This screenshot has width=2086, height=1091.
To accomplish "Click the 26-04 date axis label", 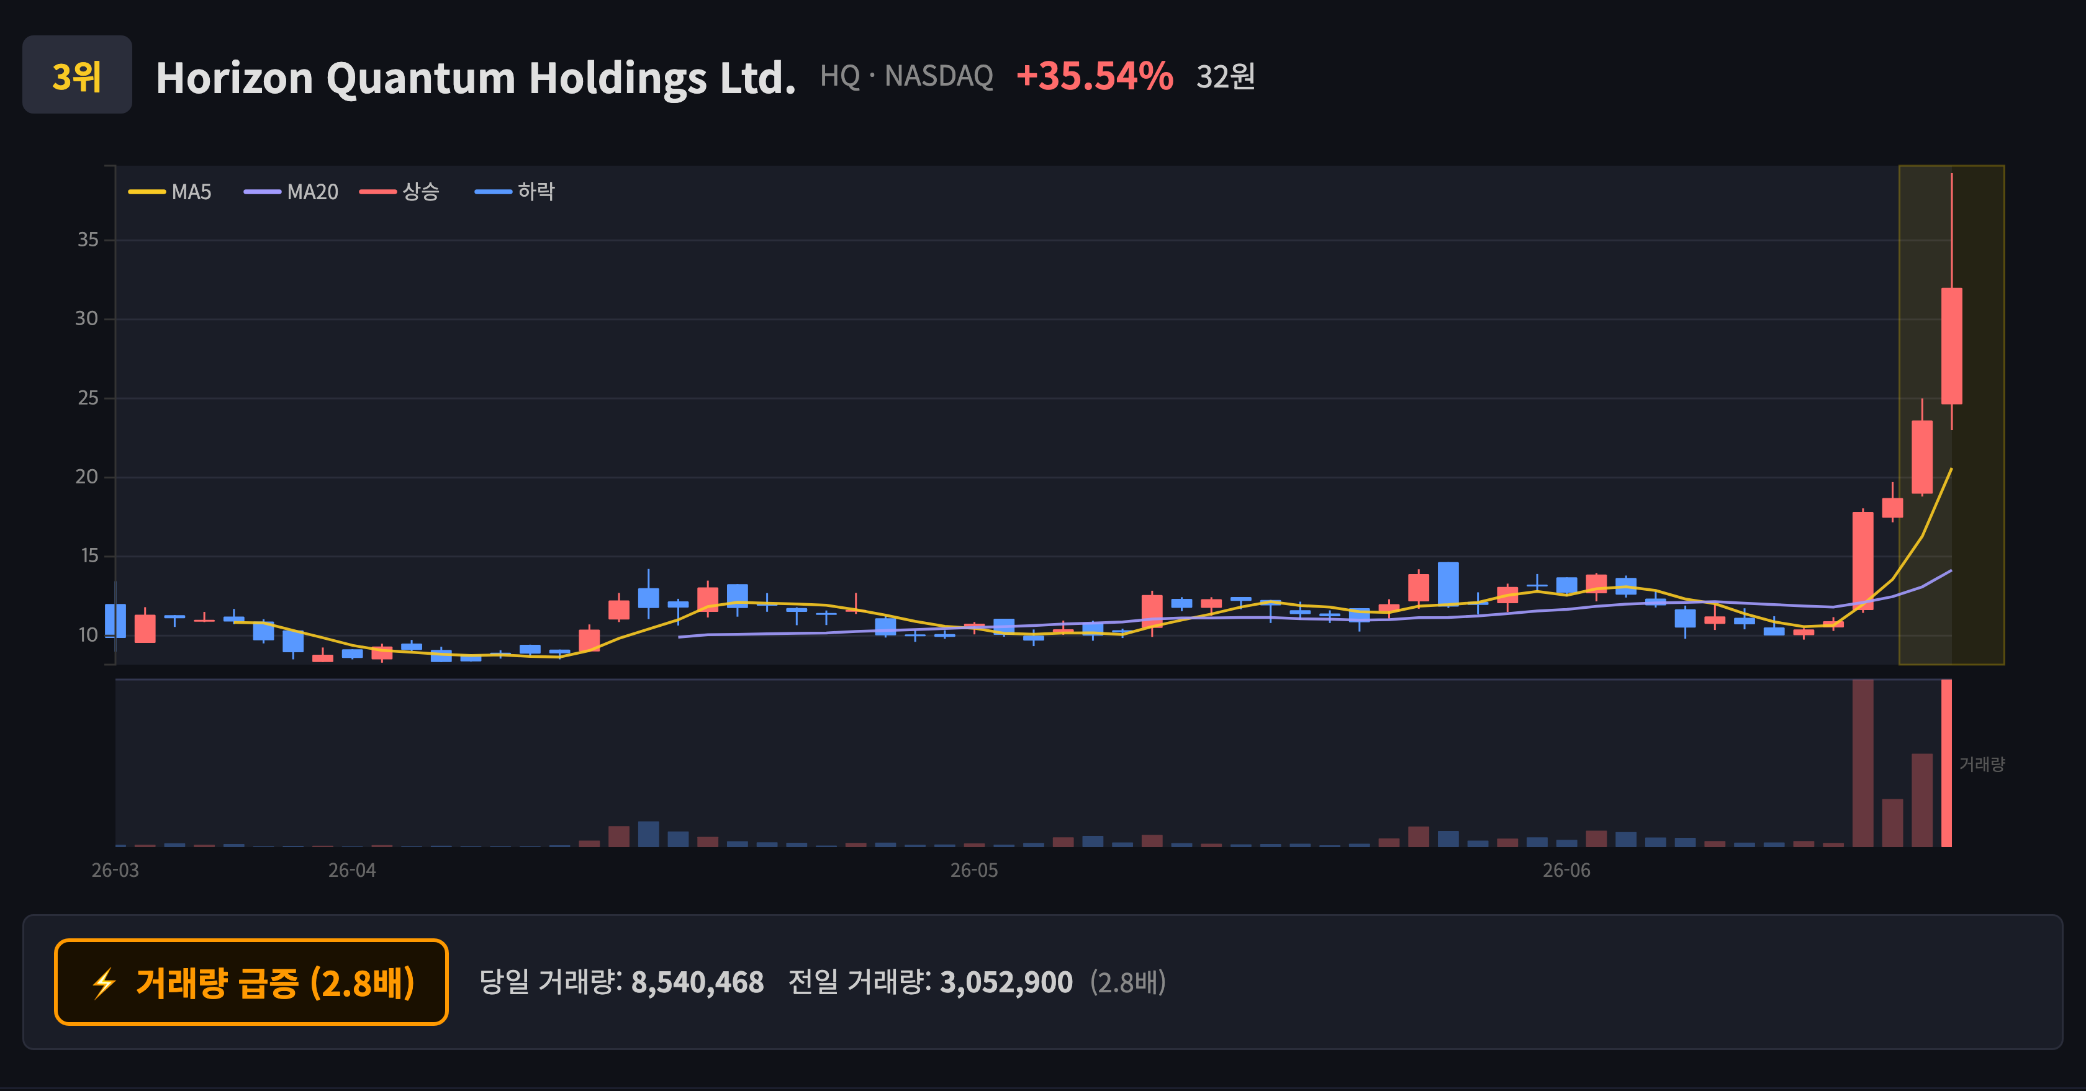I will (x=351, y=871).
